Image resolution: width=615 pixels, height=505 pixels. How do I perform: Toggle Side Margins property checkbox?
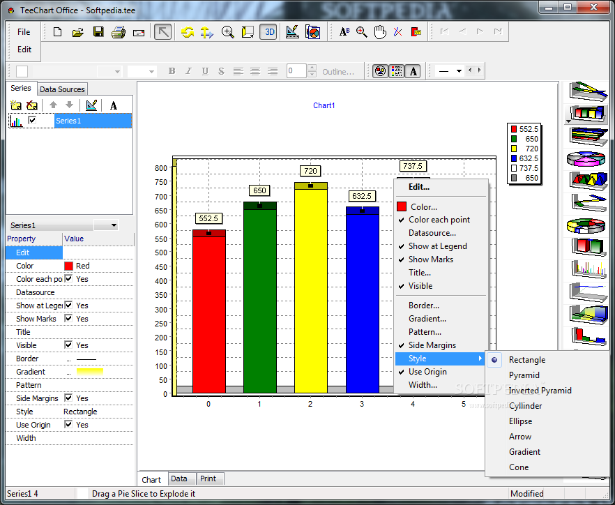click(x=68, y=398)
